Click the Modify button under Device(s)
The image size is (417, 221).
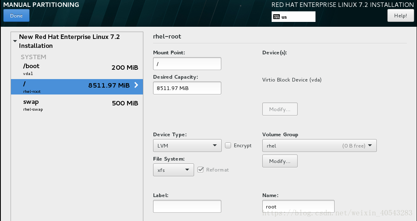pos(280,109)
